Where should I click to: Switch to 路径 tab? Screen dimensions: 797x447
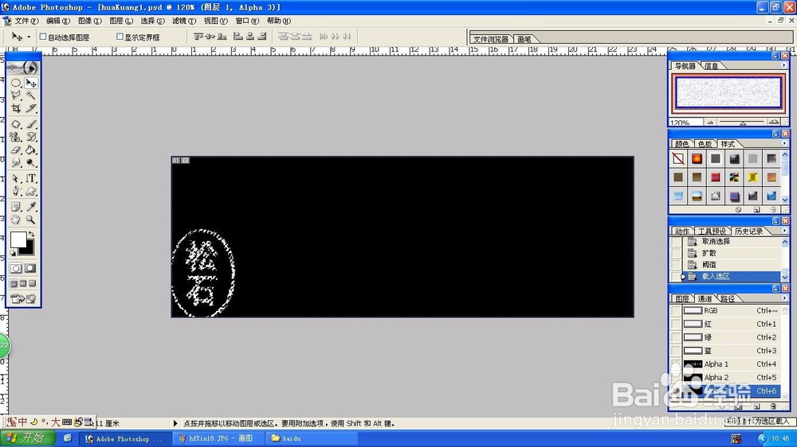(x=728, y=299)
